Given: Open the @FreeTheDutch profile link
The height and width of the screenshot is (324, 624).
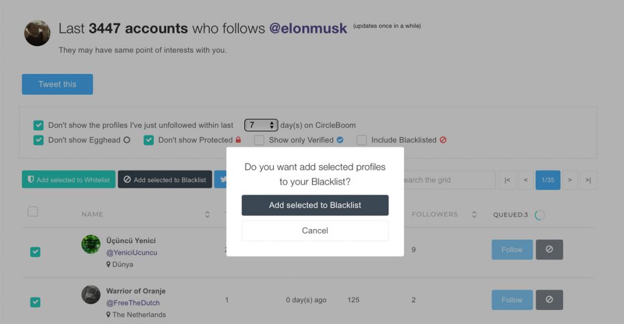Looking at the screenshot, I should 132,303.
